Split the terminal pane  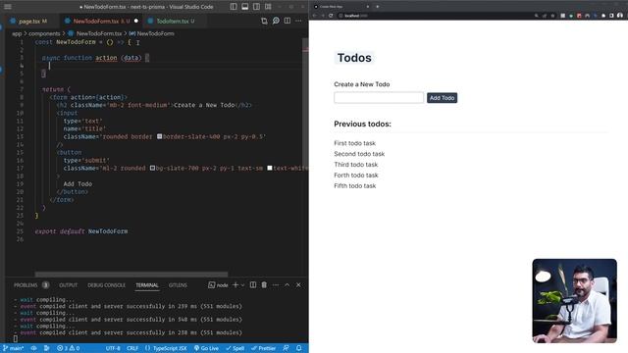point(253,285)
